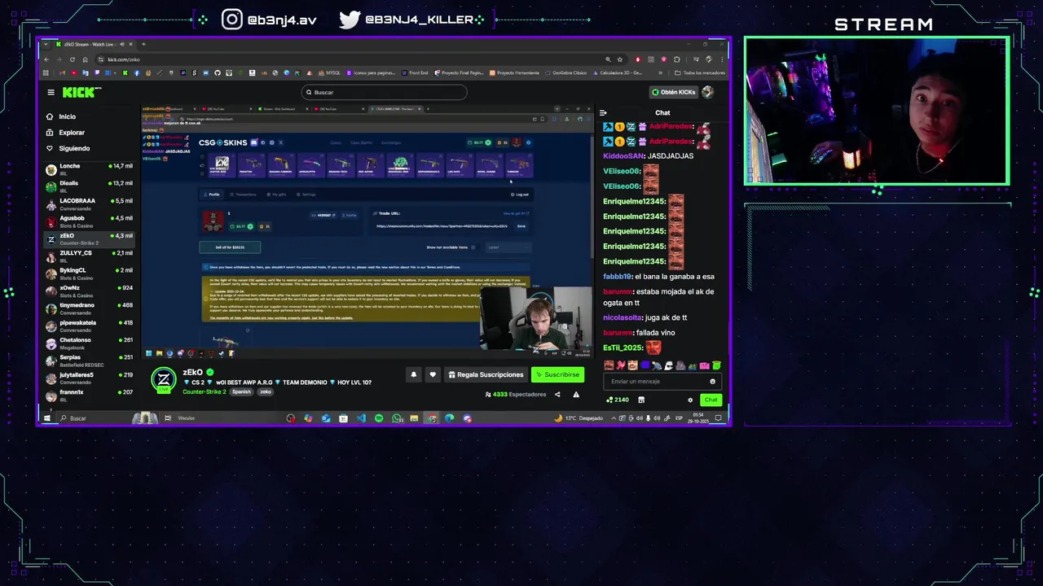Toggle follow heart for zEkO
This screenshot has width=1043, height=586.
click(433, 374)
